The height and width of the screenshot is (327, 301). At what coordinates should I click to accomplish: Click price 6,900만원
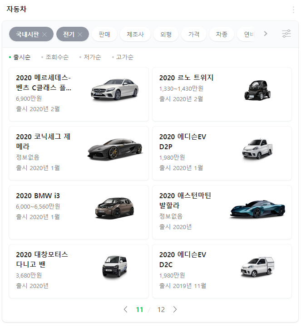coord(29,98)
